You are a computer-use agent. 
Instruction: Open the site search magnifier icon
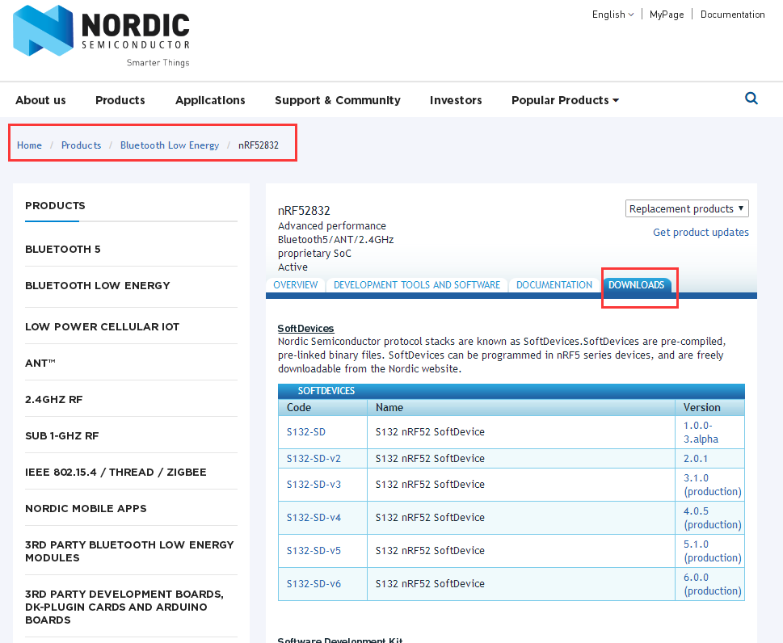tap(751, 99)
